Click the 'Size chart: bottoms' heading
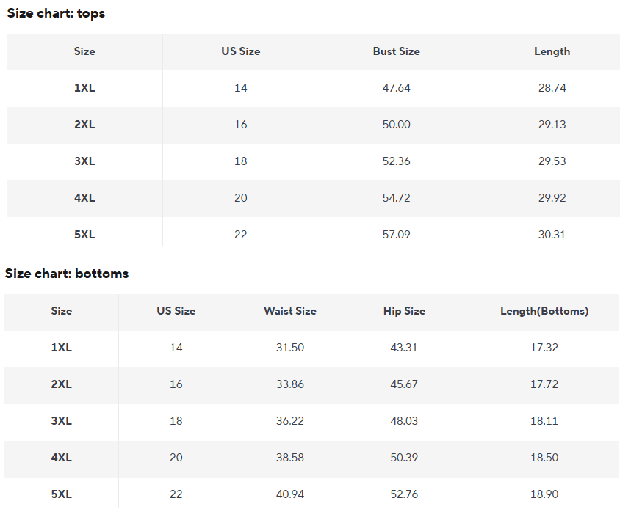 click(x=67, y=273)
